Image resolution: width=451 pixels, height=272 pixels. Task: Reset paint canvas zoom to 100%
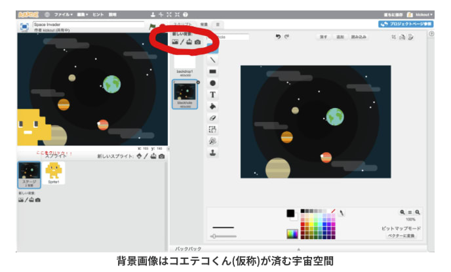tap(410, 212)
